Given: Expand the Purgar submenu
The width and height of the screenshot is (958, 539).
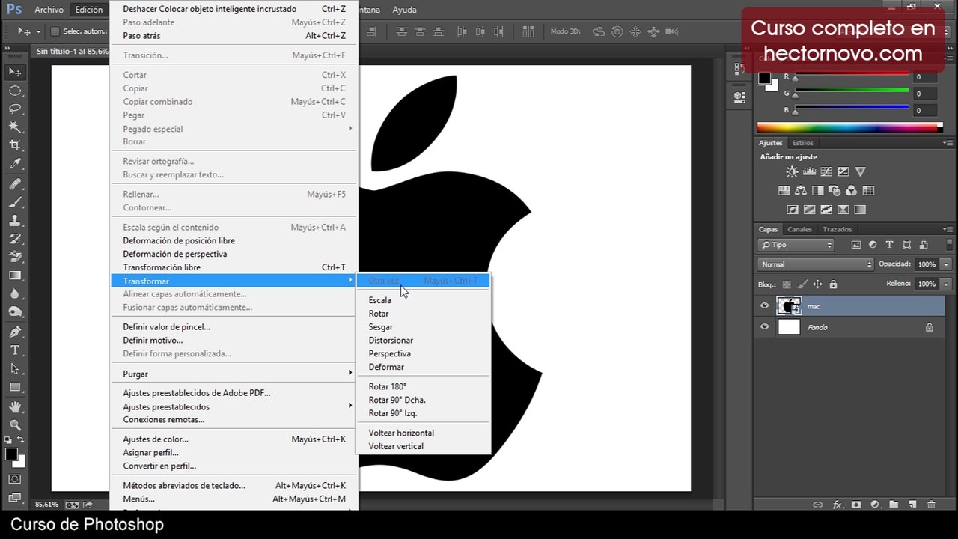Looking at the screenshot, I should point(235,374).
